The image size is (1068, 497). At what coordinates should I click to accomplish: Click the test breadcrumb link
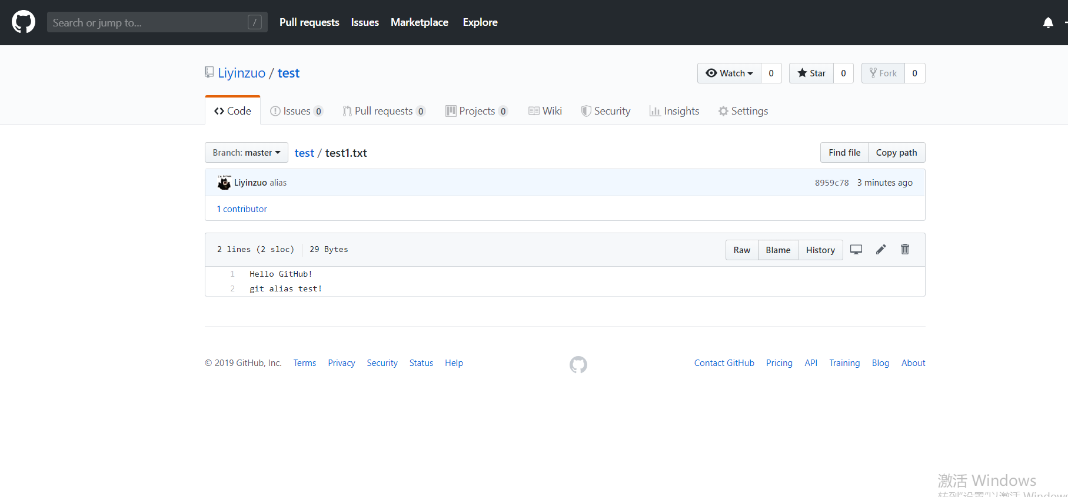(x=304, y=153)
